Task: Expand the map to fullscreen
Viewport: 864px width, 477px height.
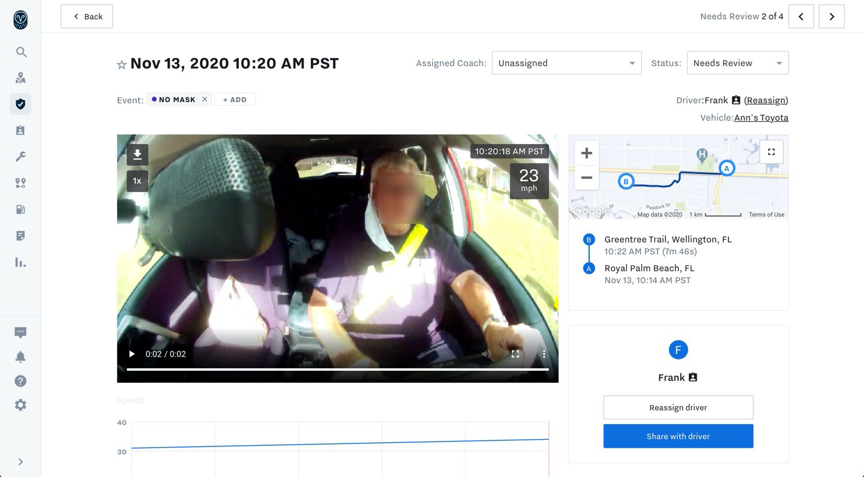Action: pyautogui.click(x=772, y=152)
